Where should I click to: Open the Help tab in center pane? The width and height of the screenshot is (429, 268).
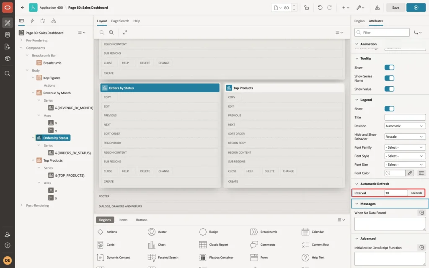[x=137, y=21]
